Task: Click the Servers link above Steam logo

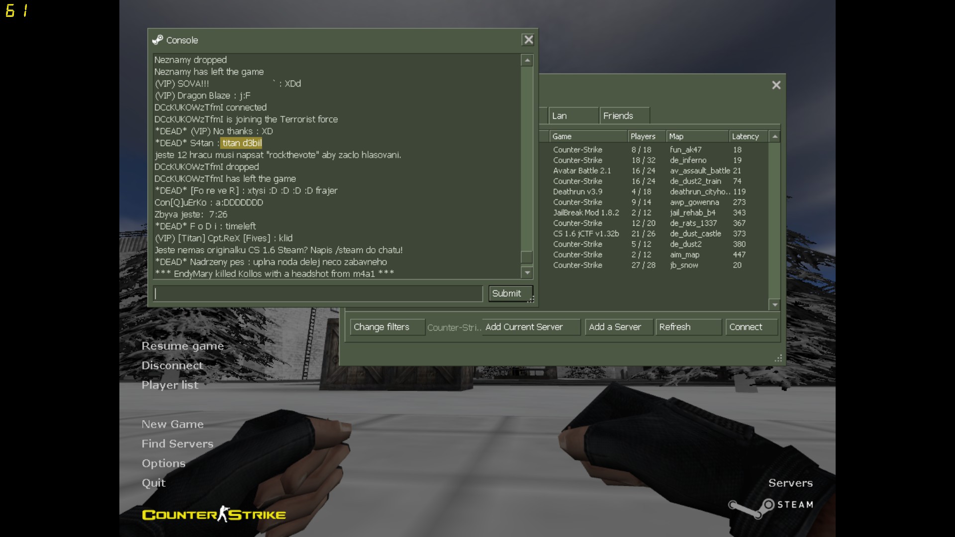Action: click(x=790, y=483)
